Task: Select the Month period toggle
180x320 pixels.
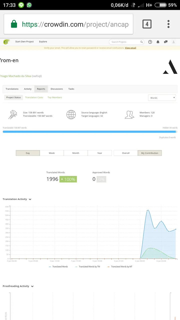Action: coord(76,153)
